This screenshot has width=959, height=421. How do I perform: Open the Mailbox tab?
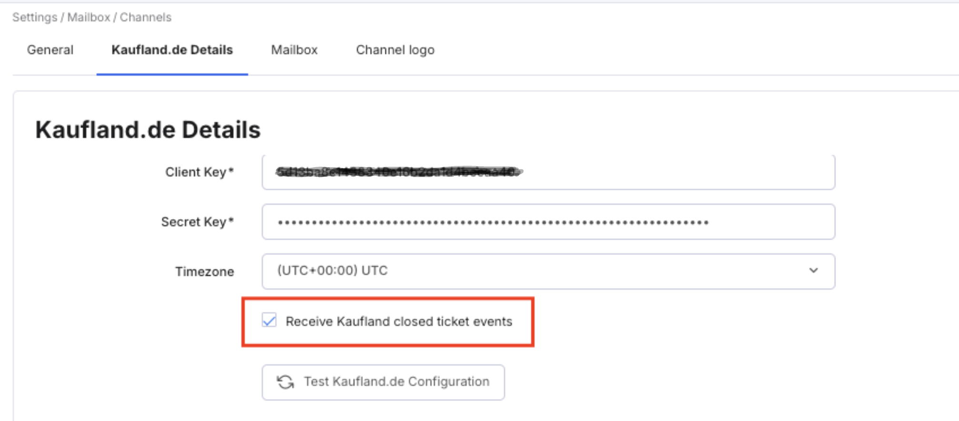[294, 50]
